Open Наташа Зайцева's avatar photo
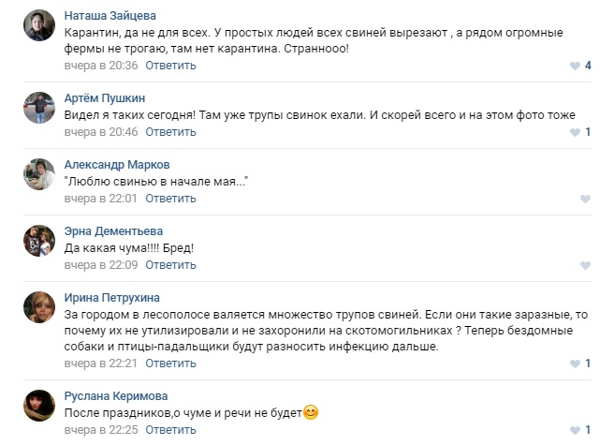Screen dimensions: 614x445 (38, 25)
